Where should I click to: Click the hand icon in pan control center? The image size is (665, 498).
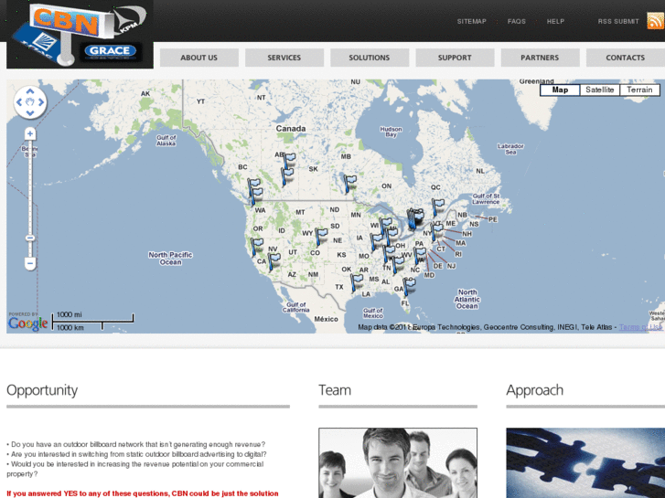(29, 102)
